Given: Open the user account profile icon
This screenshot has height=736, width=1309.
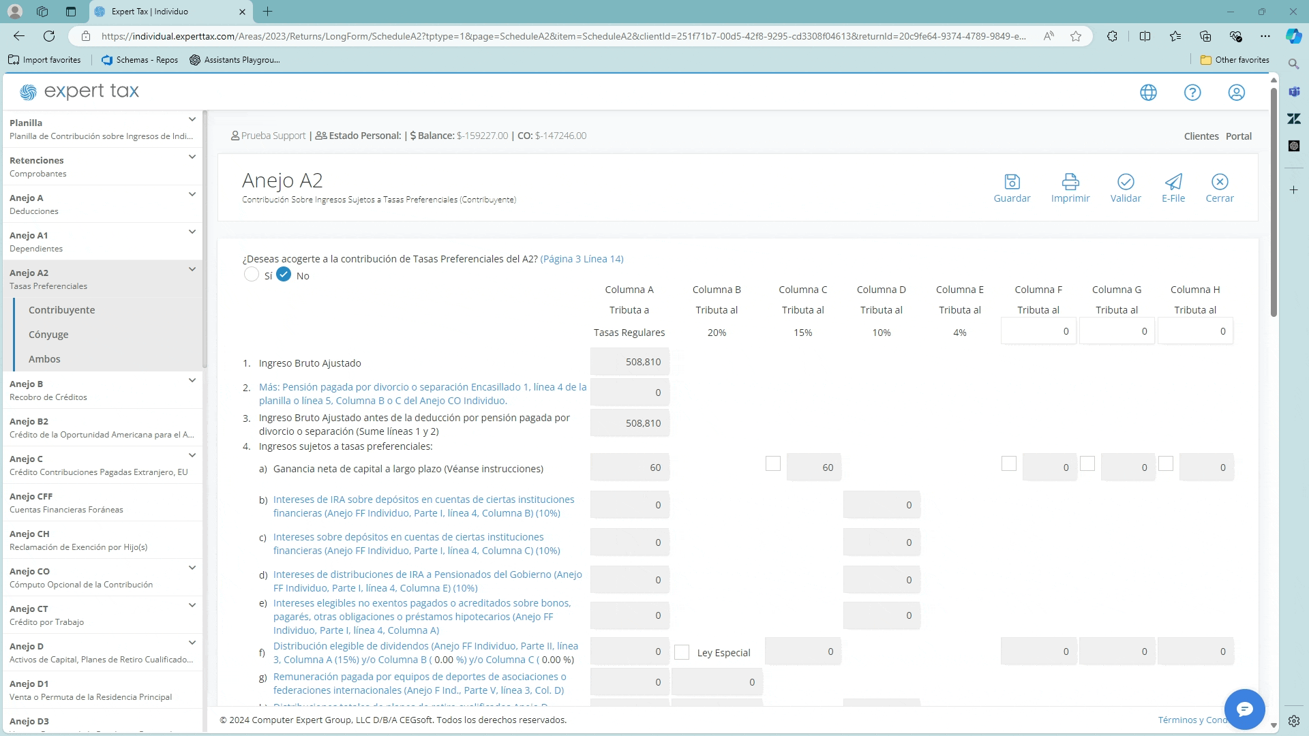Looking at the screenshot, I should [x=1236, y=93].
